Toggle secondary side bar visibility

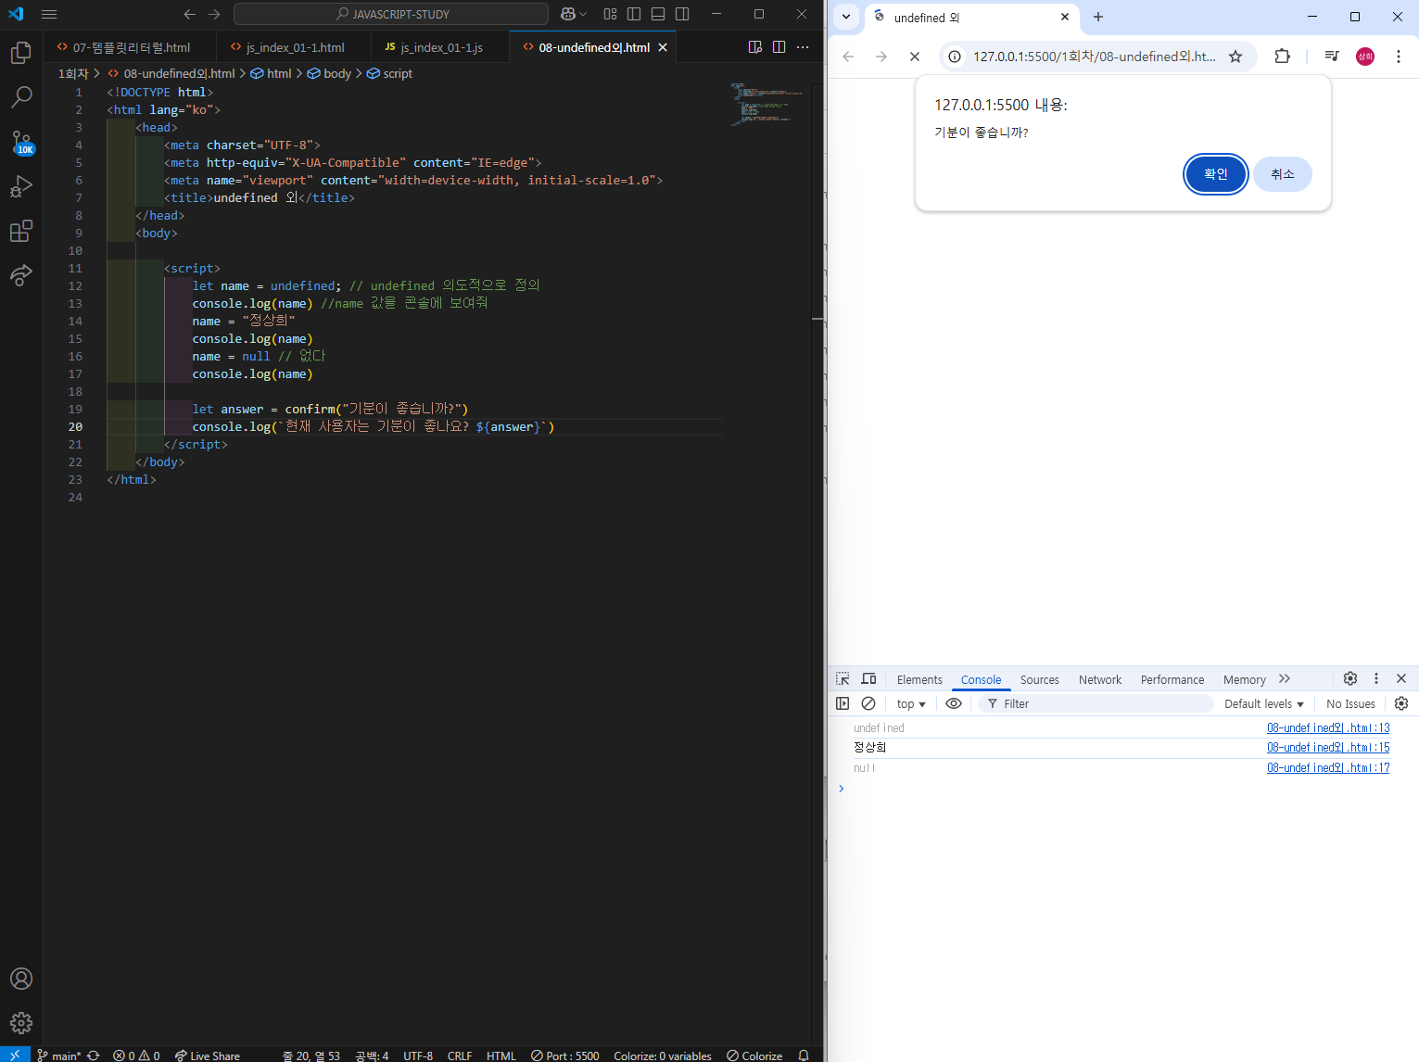click(682, 14)
